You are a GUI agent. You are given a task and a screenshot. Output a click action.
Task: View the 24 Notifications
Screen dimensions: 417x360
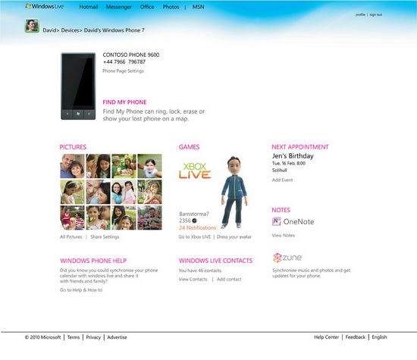[198, 228]
